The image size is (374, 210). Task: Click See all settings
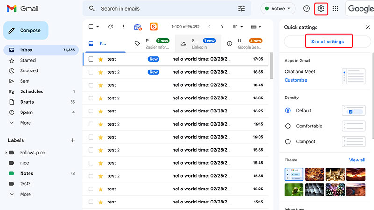pos(327,42)
